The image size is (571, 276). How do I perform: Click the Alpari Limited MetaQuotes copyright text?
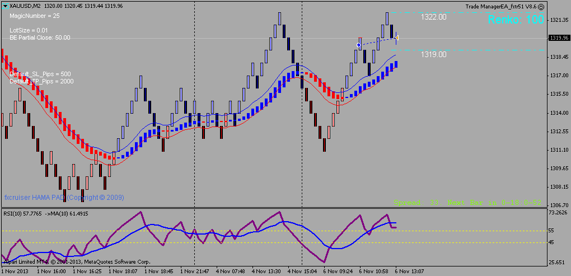pyautogui.click(x=77, y=262)
